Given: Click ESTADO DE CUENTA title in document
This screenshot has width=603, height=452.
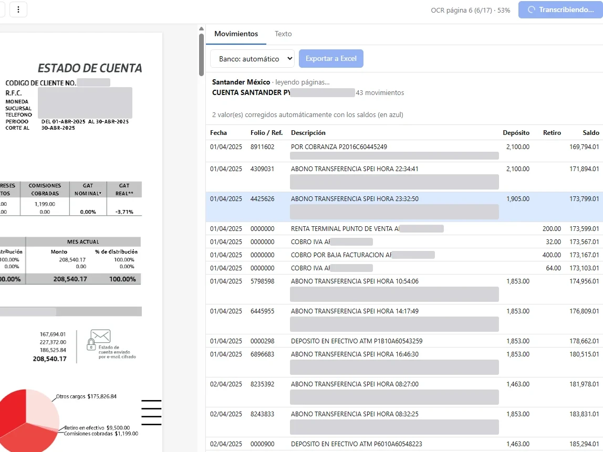Looking at the screenshot, I should coord(90,68).
